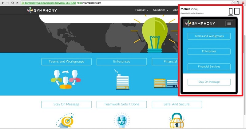Image resolution: width=246 pixels, height=129 pixels.
Task: Click the browser forward arrow
Action: point(7,3)
